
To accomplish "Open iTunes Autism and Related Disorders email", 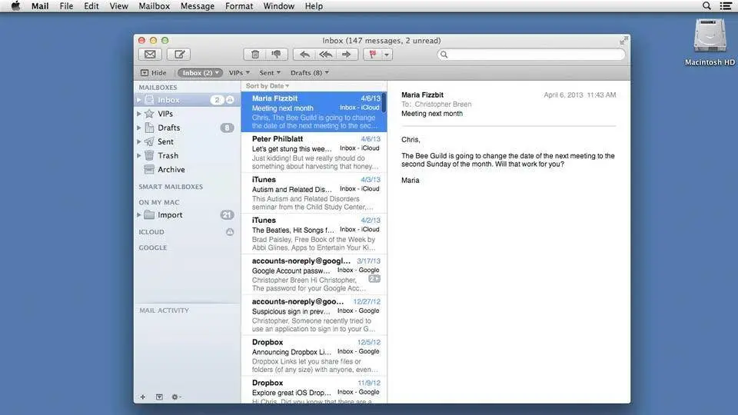I will click(x=314, y=193).
